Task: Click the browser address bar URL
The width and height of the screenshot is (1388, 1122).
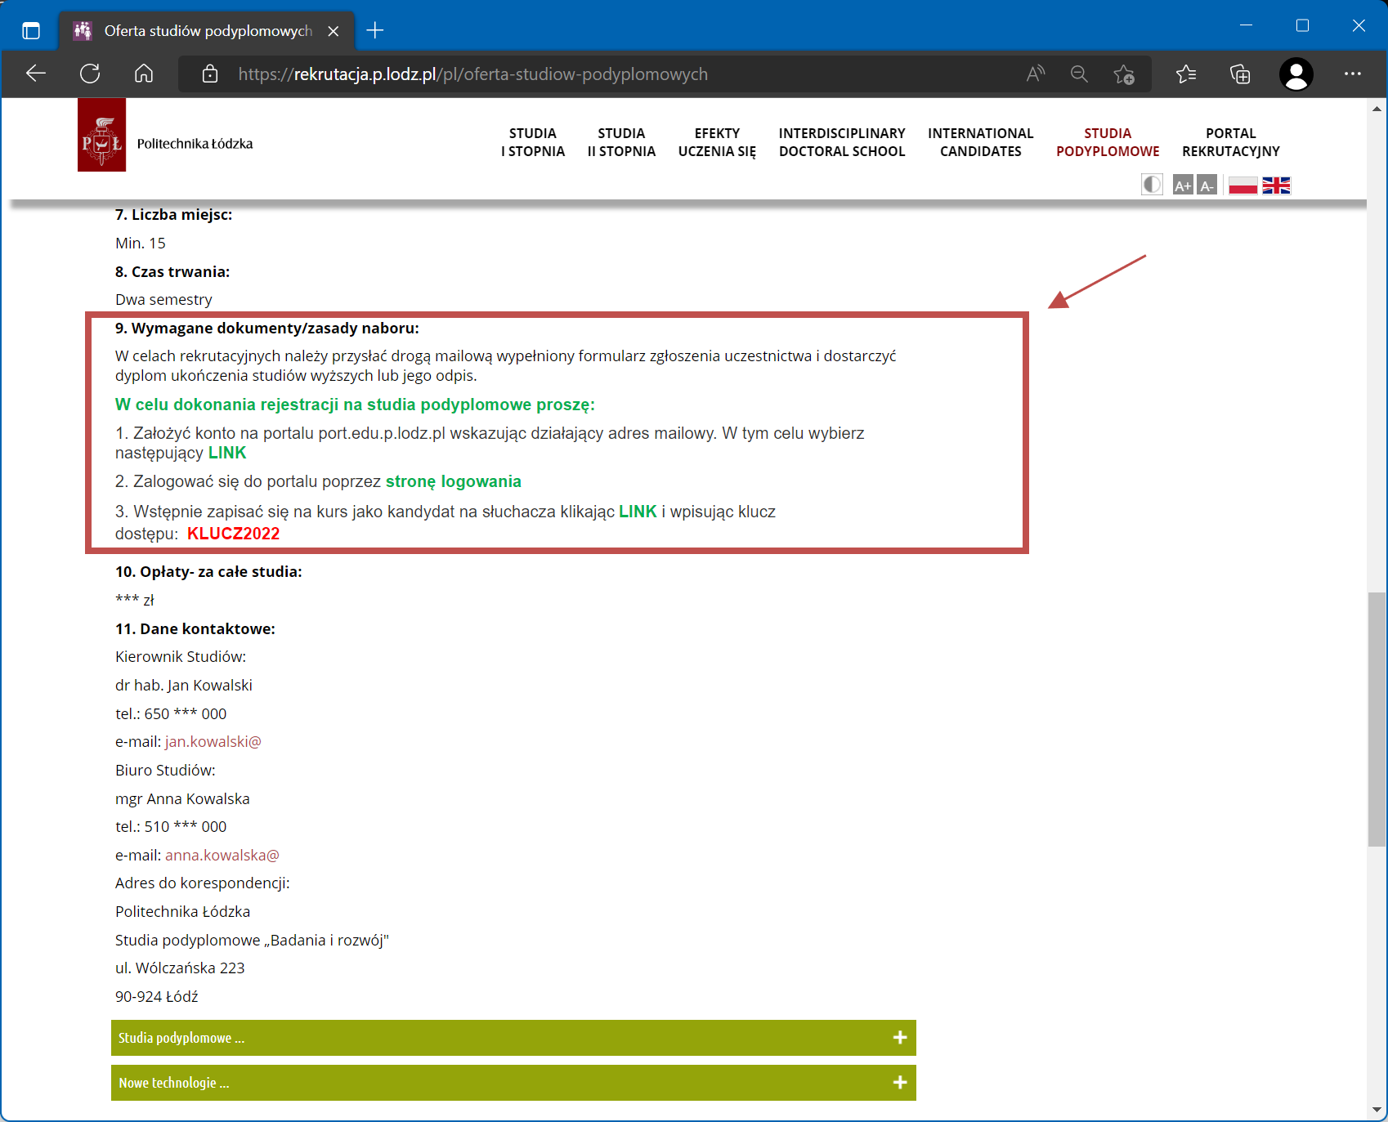Action: [472, 74]
